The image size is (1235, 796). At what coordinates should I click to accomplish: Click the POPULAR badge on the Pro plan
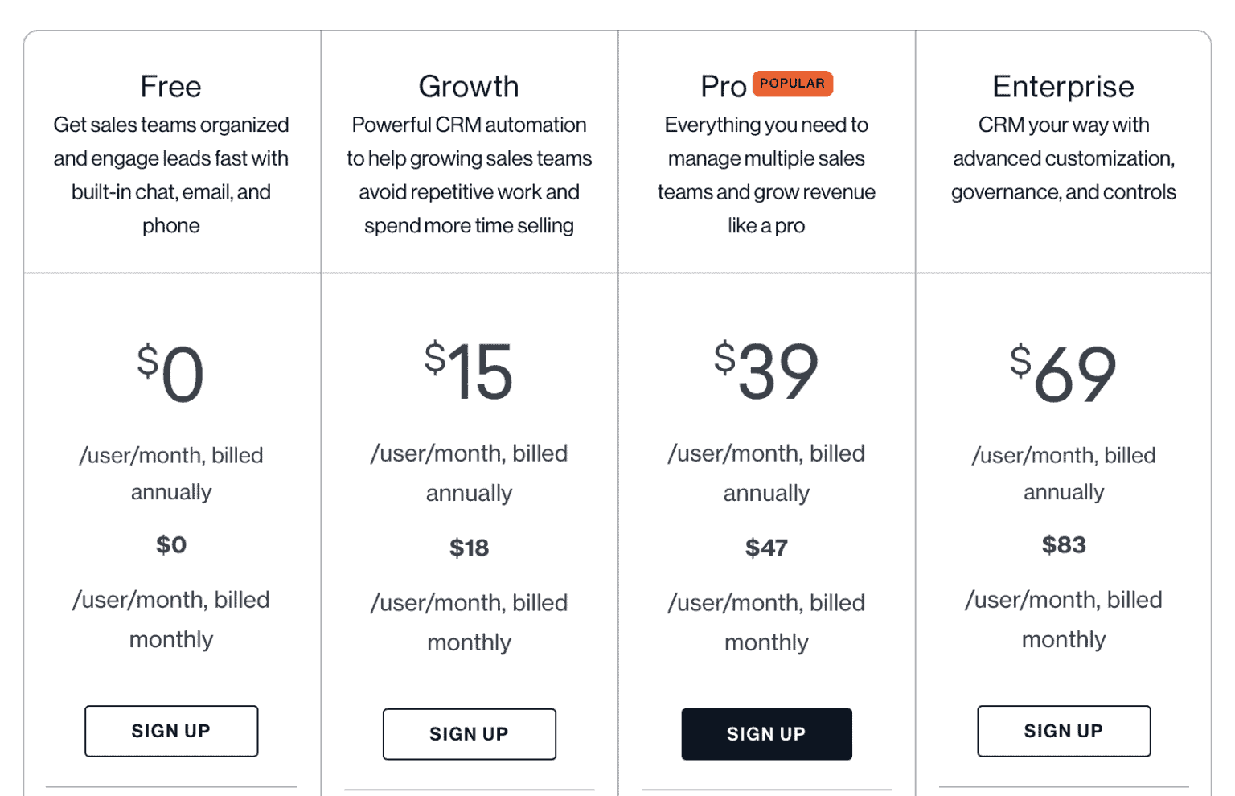click(793, 83)
